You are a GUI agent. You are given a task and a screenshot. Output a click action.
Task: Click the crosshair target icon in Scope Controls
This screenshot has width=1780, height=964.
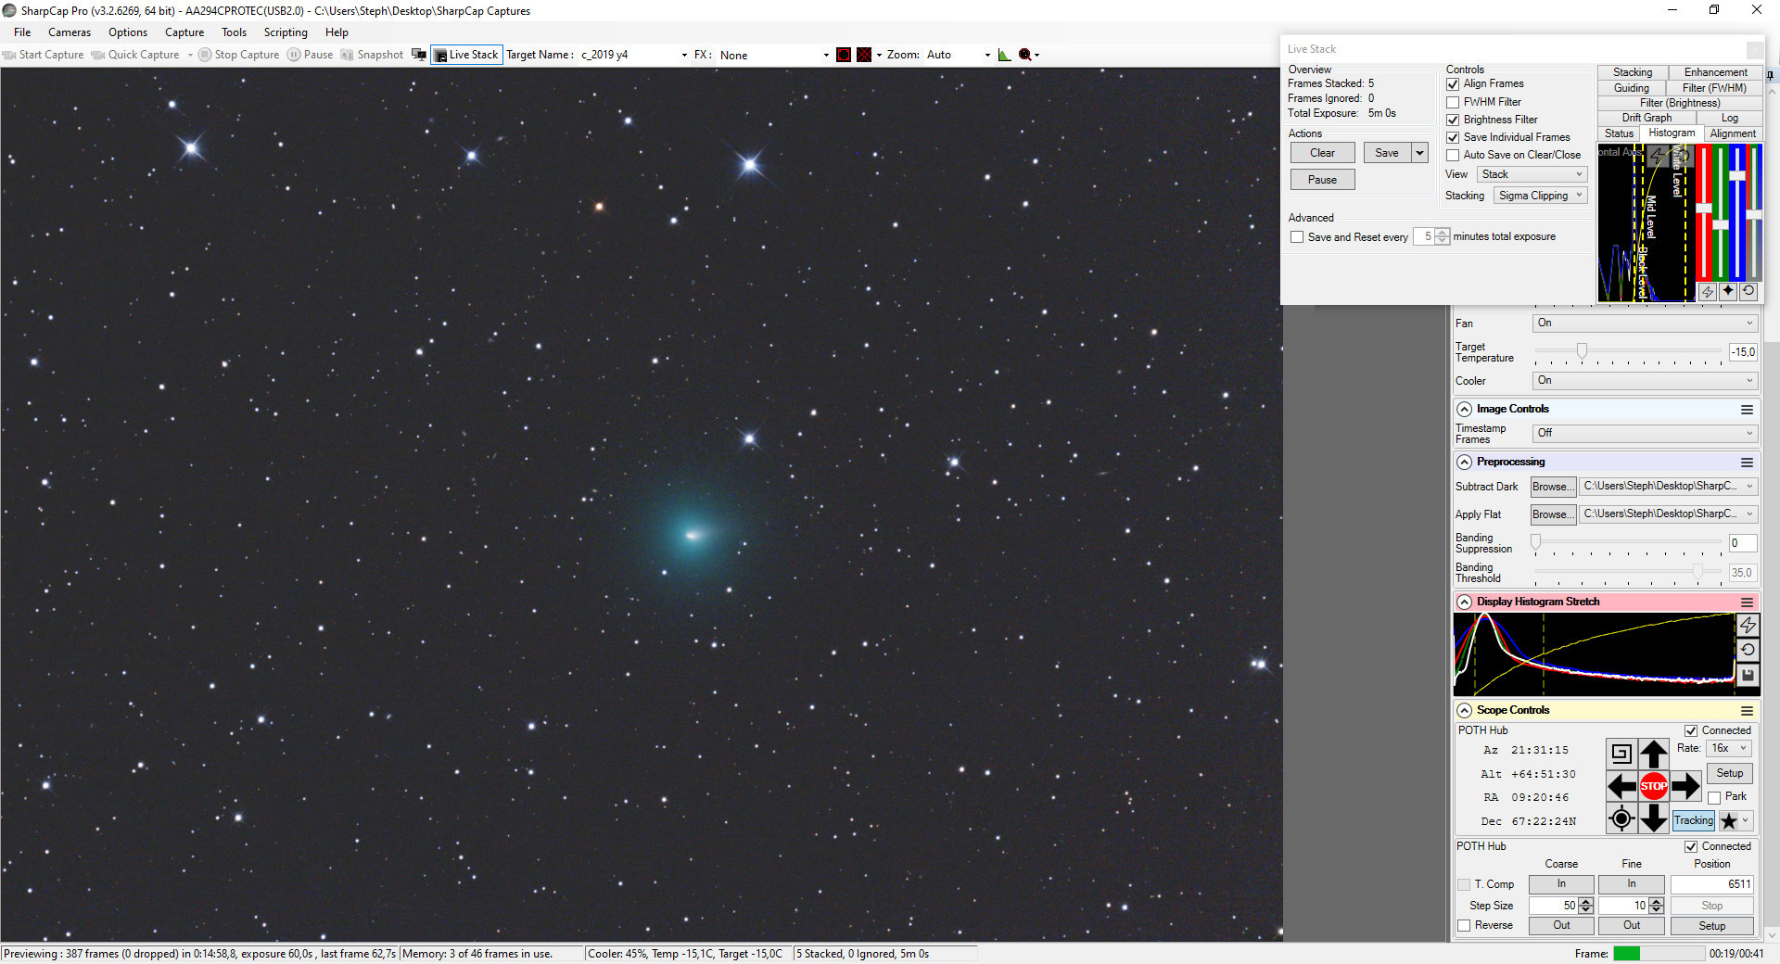pyautogui.click(x=1621, y=818)
